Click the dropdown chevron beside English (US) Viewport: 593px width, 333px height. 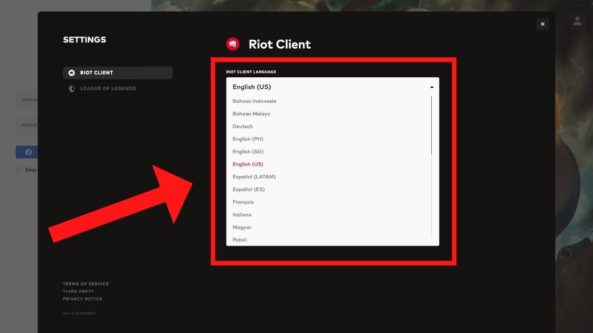pos(431,86)
